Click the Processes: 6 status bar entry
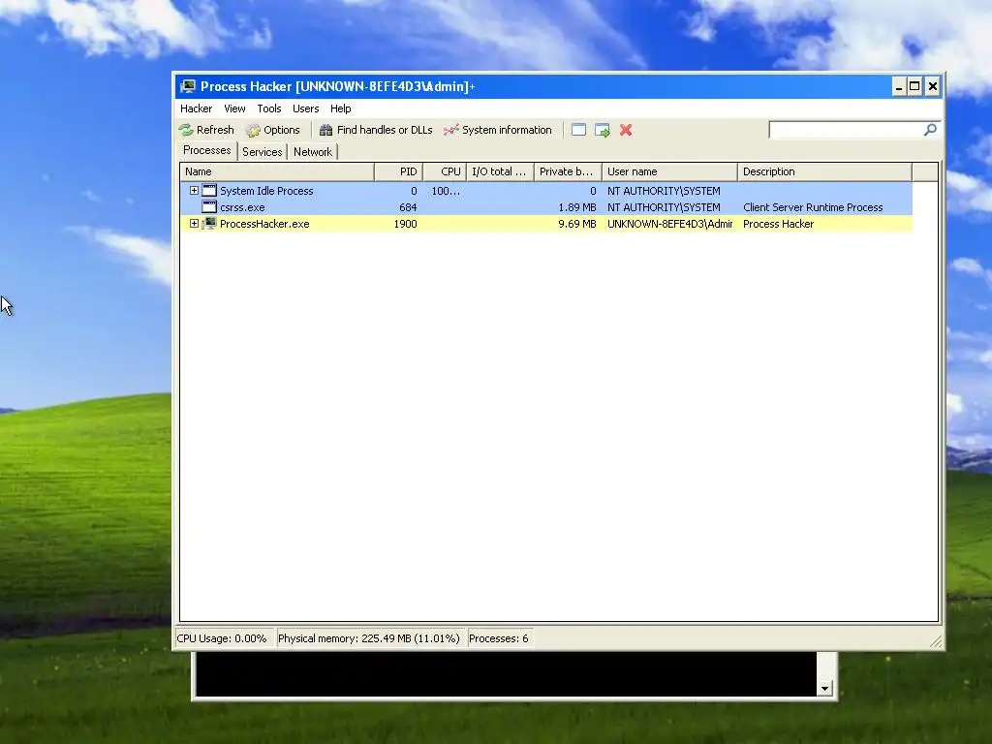 point(499,638)
